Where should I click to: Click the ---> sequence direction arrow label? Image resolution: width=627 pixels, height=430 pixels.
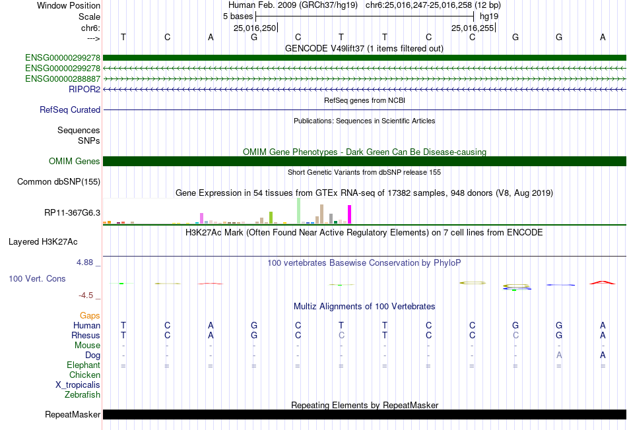pyautogui.click(x=93, y=38)
